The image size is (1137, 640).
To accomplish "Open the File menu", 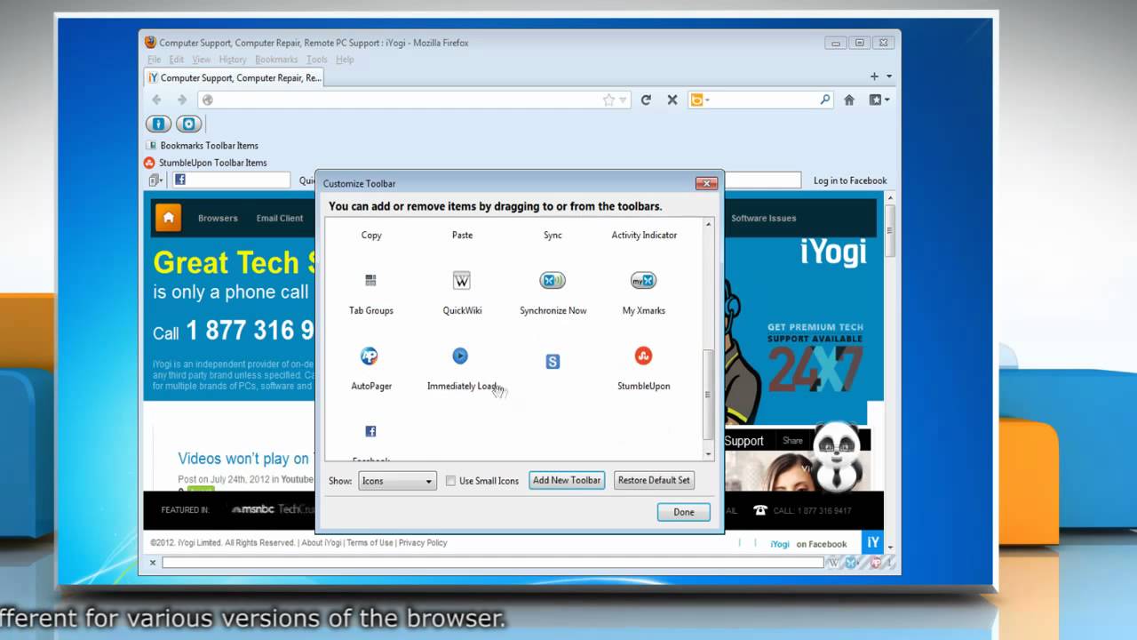I will 155,60.
